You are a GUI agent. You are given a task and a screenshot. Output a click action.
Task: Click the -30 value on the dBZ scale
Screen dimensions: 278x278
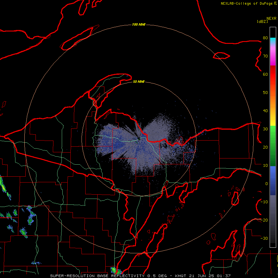point(264,238)
